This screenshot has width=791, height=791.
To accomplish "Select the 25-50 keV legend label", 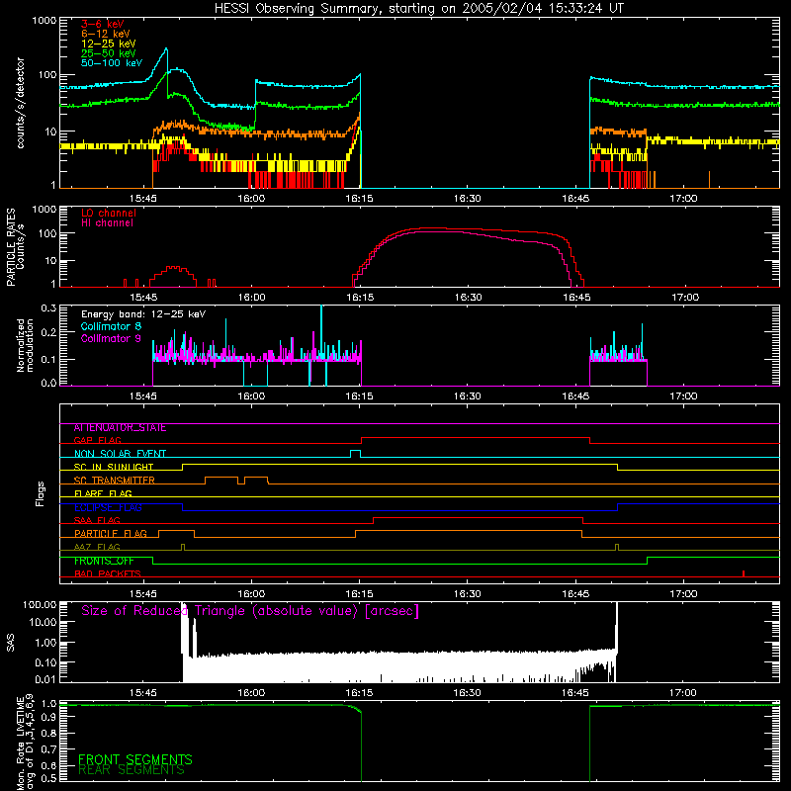I will pyautogui.click(x=109, y=53).
